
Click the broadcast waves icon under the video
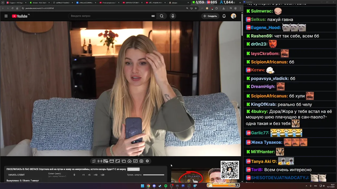pos(100,161)
